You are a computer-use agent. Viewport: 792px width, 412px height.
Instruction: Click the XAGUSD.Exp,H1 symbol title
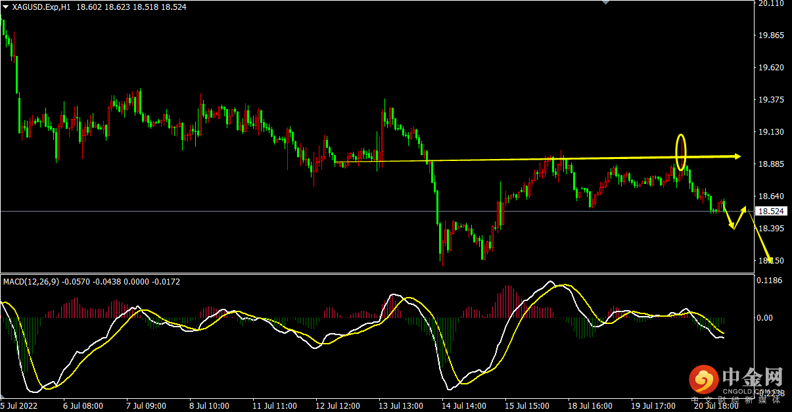pyautogui.click(x=42, y=7)
